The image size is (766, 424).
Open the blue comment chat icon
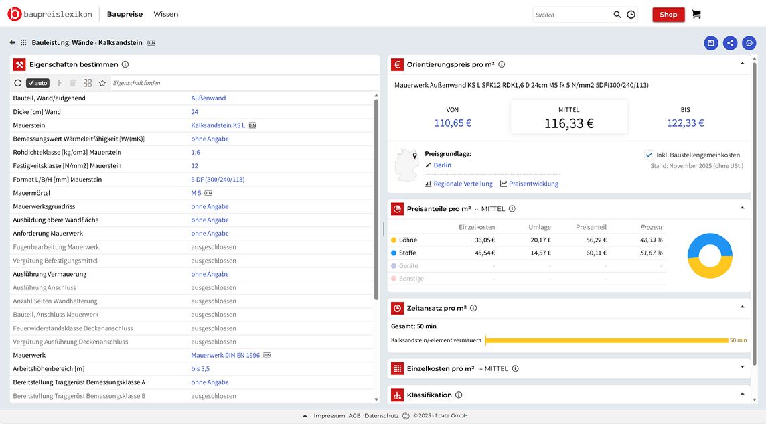click(749, 43)
